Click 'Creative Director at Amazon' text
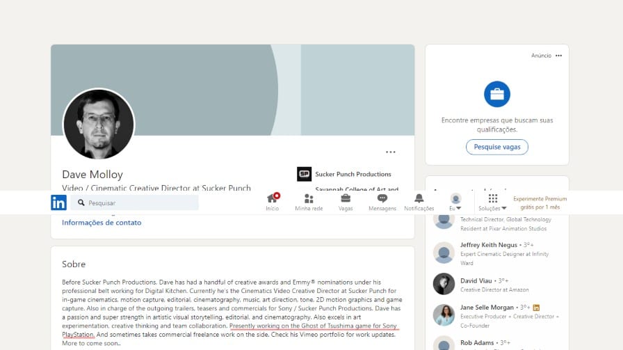 (494, 290)
